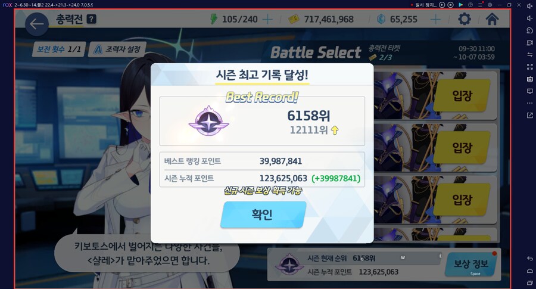
Task: Open Nox more options ellipsis
Action: pyautogui.click(x=529, y=103)
